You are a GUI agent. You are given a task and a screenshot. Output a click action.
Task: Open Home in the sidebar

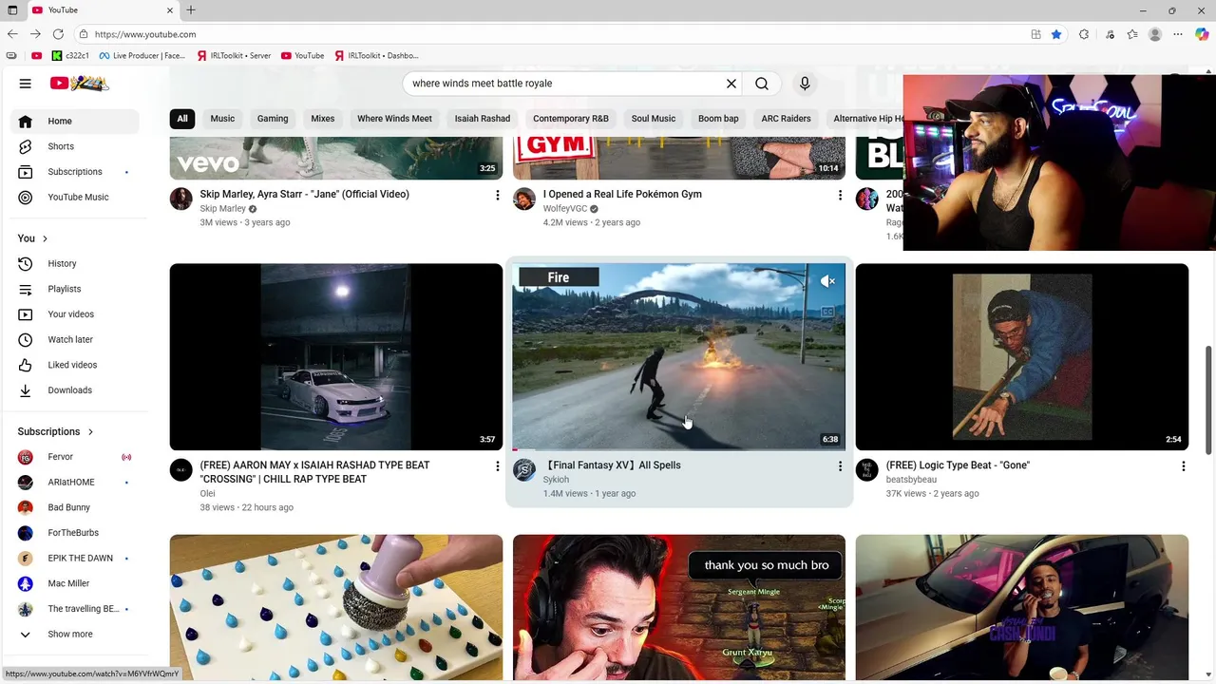tap(75, 121)
